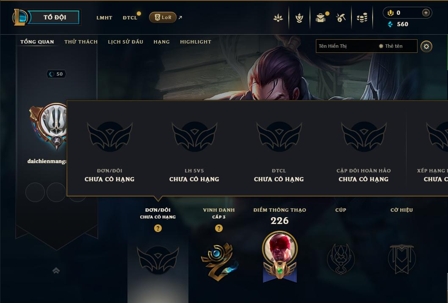Open the missions briefcase icon

click(321, 18)
